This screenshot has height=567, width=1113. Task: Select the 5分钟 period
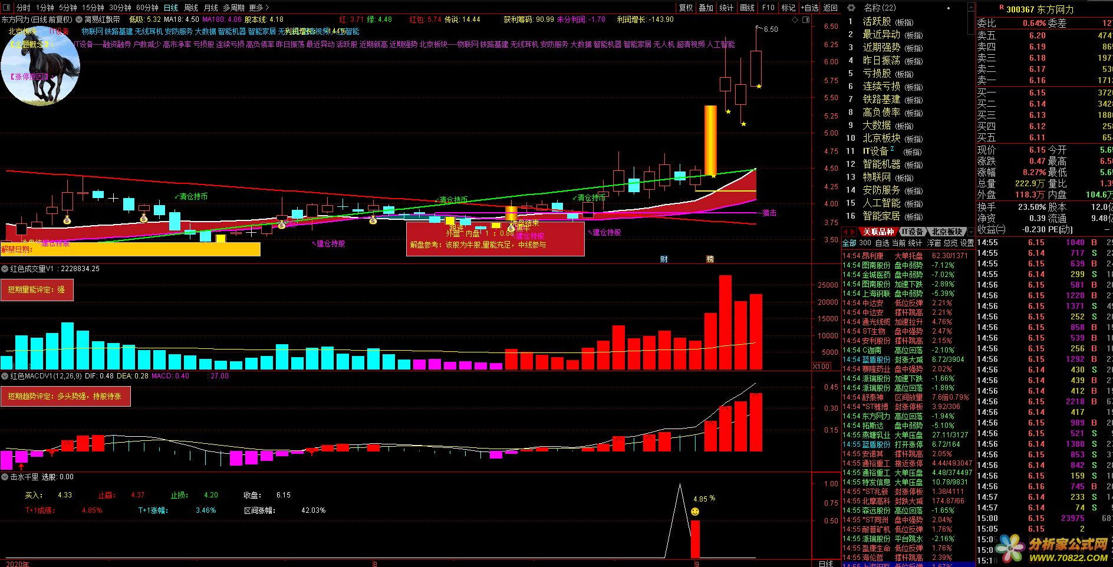68,8
